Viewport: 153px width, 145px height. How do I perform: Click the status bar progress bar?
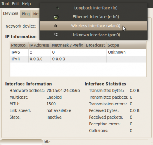(22, 142)
